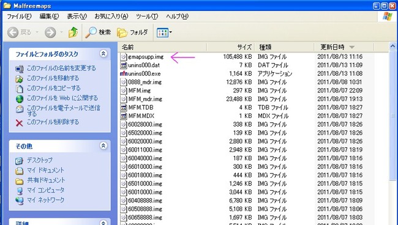Click このファイルをコピーする link

click(x=54, y=88)
